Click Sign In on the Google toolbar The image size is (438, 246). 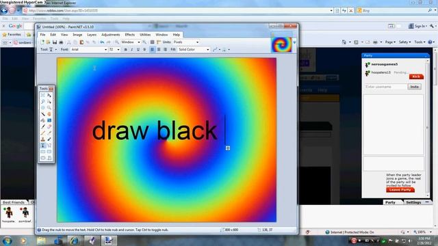tap(419, 26)
